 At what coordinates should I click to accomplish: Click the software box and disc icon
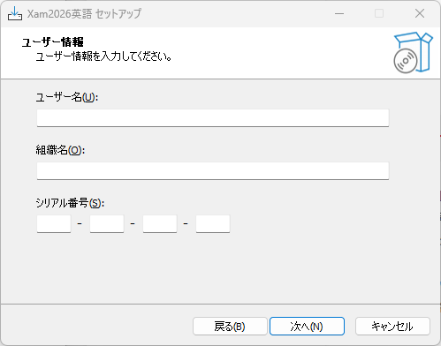[413, 53]
